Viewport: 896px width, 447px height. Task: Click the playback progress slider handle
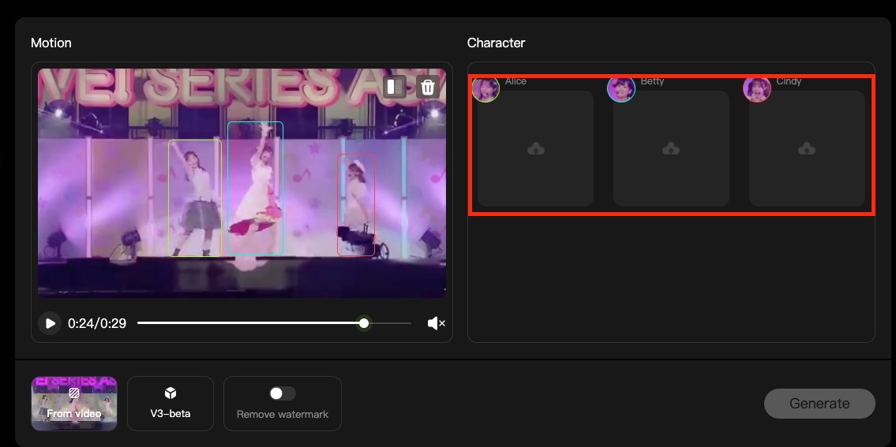(364, 323)
